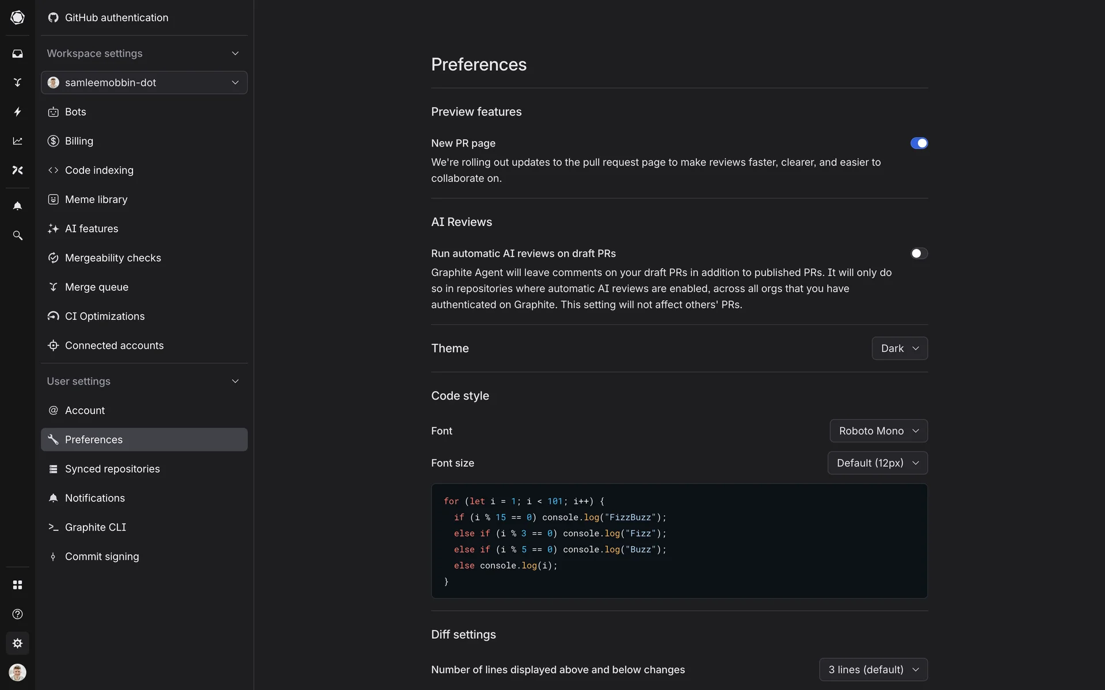Open the inbox icon in left rail
The image size is (1105, 690).
tap(17, 53)
